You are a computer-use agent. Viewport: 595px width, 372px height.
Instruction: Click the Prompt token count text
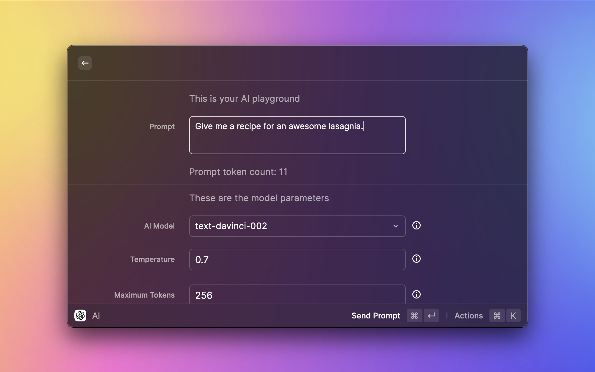pos(238,172)
